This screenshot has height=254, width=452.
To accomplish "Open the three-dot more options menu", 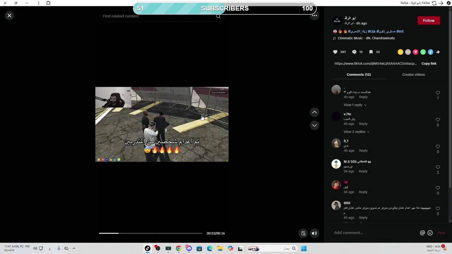I will pos(314,16).
